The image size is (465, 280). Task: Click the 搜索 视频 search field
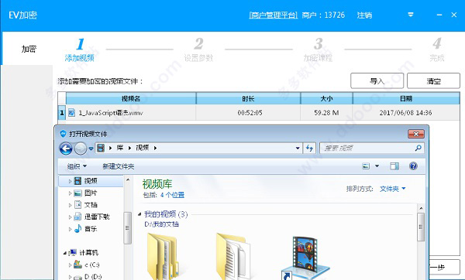point(367,148)
